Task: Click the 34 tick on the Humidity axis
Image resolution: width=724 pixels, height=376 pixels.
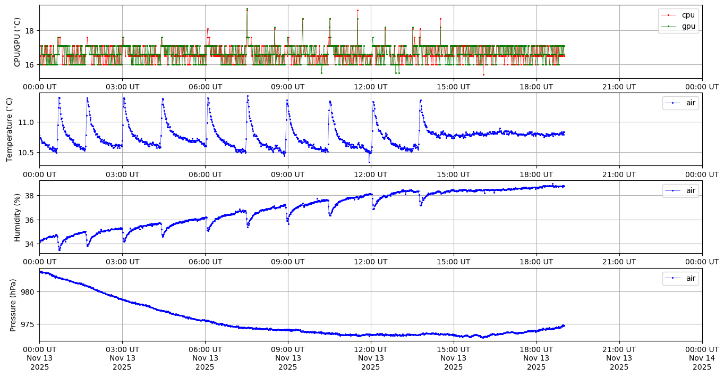Action: [29, 244]
